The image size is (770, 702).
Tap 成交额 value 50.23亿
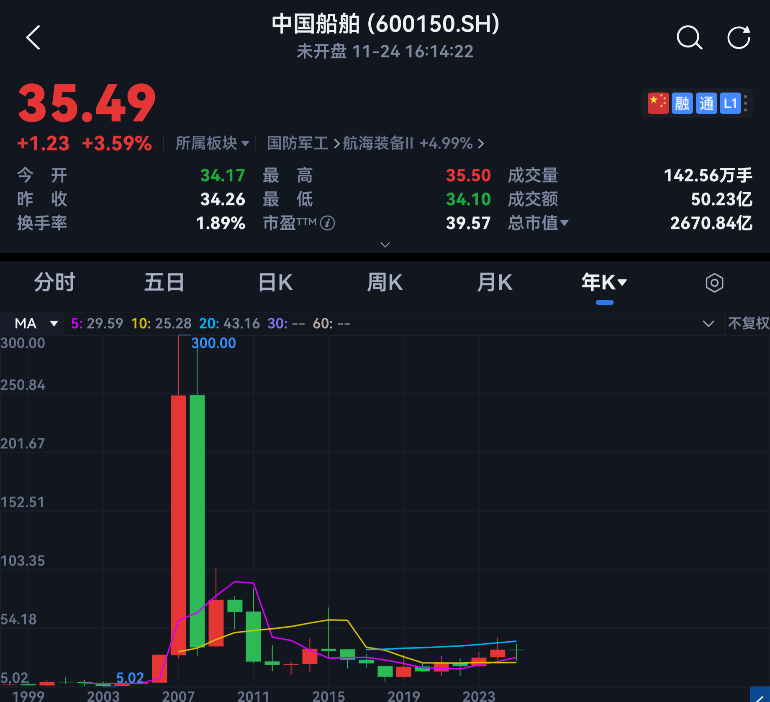pyautogui.click(x=722, y=199)
